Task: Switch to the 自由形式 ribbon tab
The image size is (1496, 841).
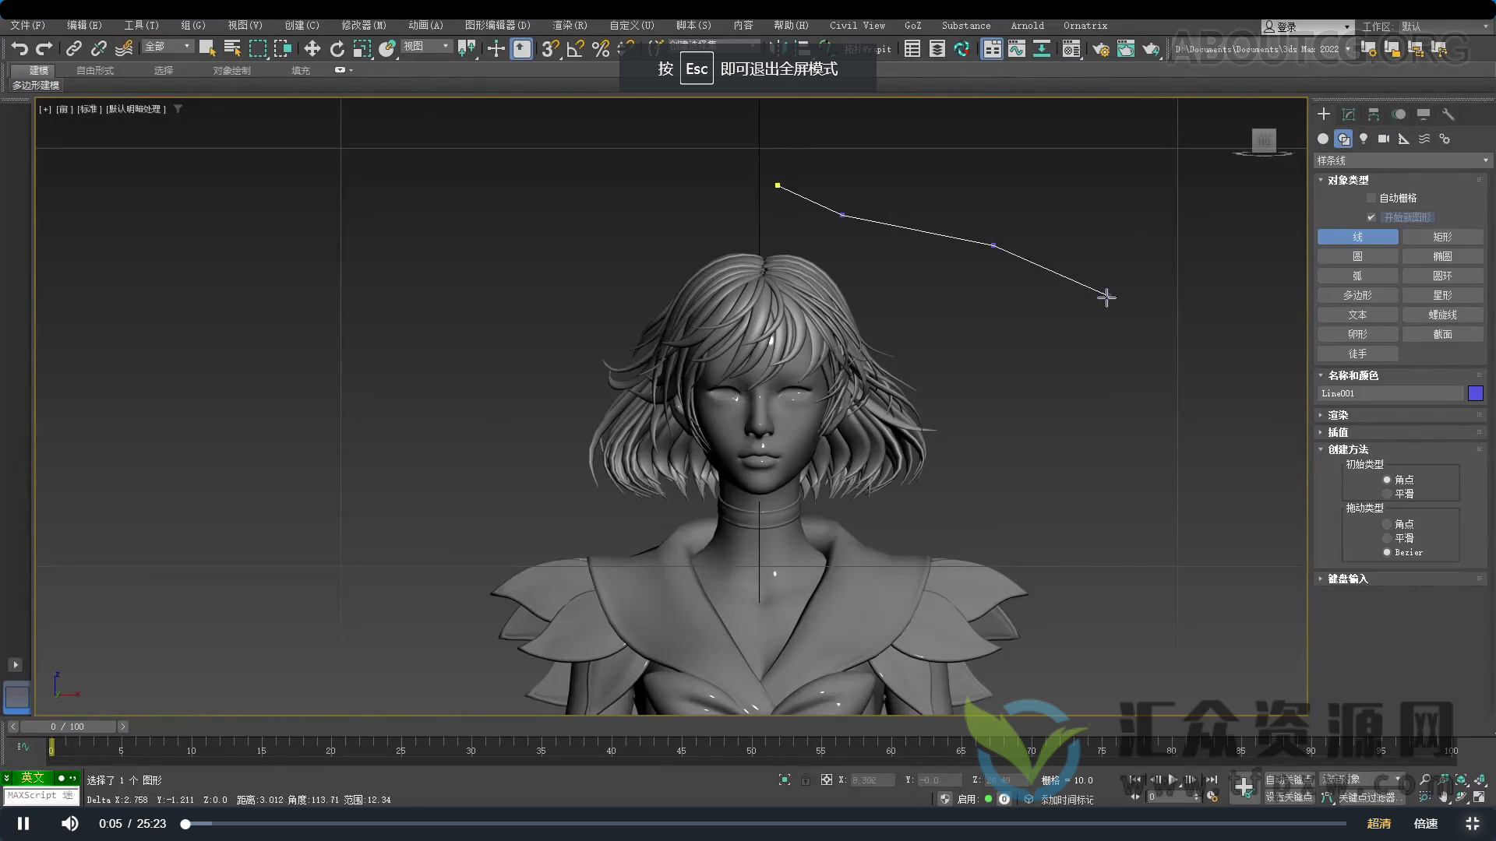Action: 95,70
